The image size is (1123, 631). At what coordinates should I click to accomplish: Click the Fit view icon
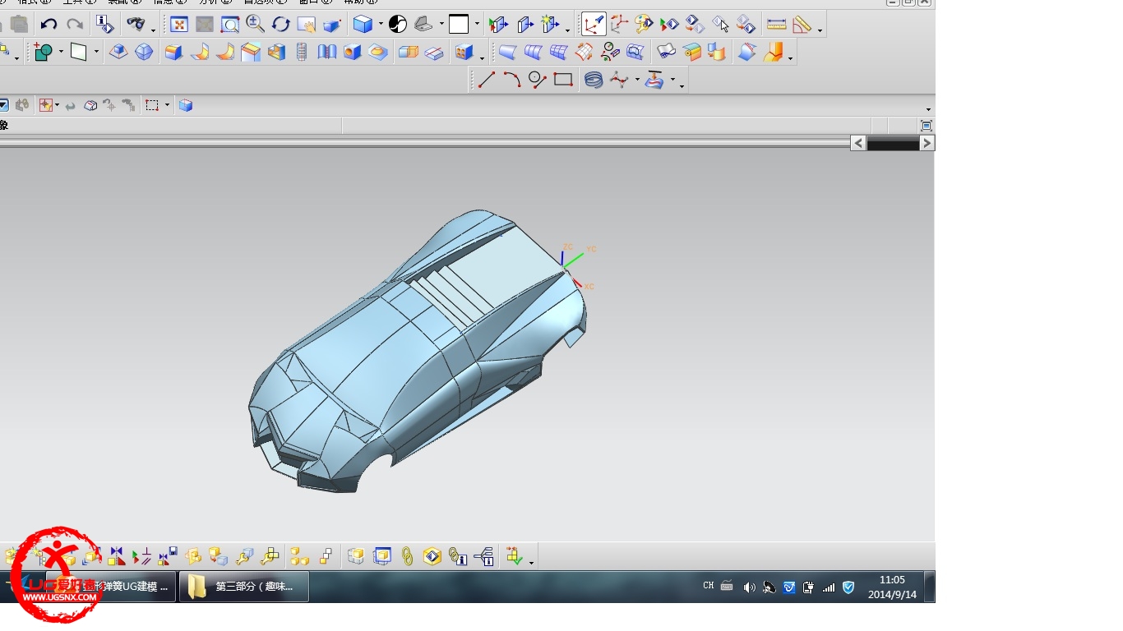(178, 24)
